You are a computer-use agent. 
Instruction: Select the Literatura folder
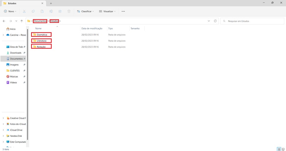(41, 41)
